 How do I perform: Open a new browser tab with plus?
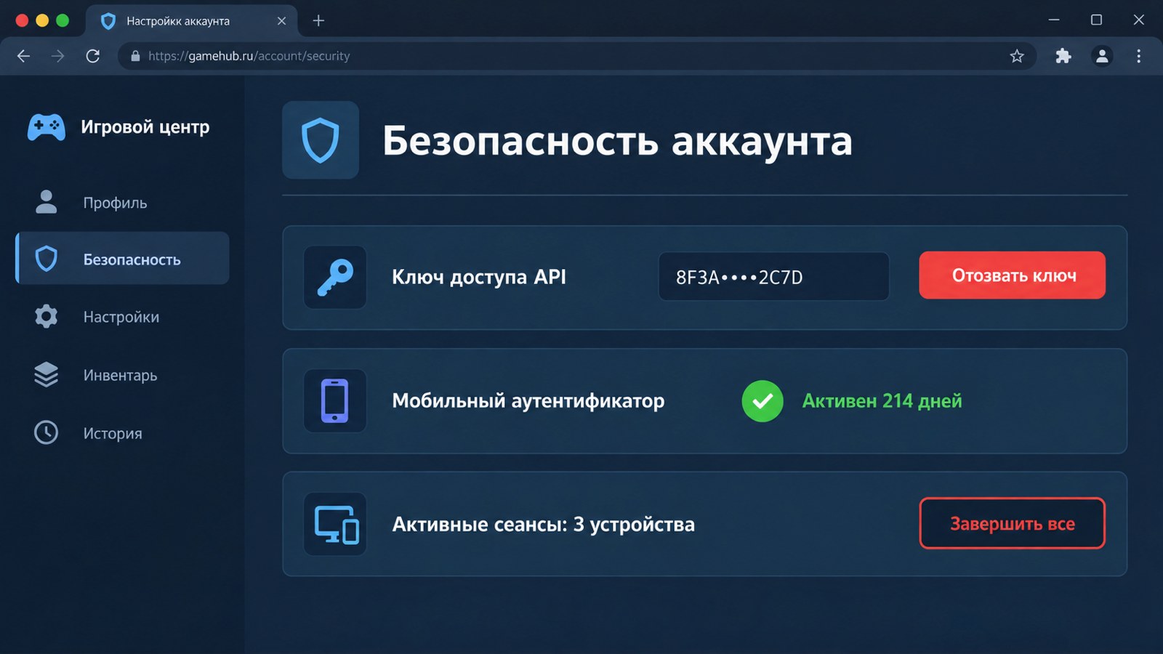click(318, 21)
